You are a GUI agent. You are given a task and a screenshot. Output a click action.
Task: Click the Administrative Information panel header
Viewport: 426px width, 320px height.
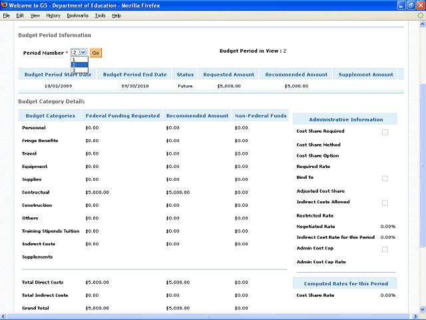[345, 119]
